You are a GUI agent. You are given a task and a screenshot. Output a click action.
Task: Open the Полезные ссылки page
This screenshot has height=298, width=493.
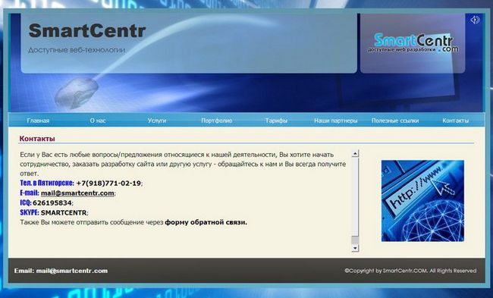pos(395,121)
